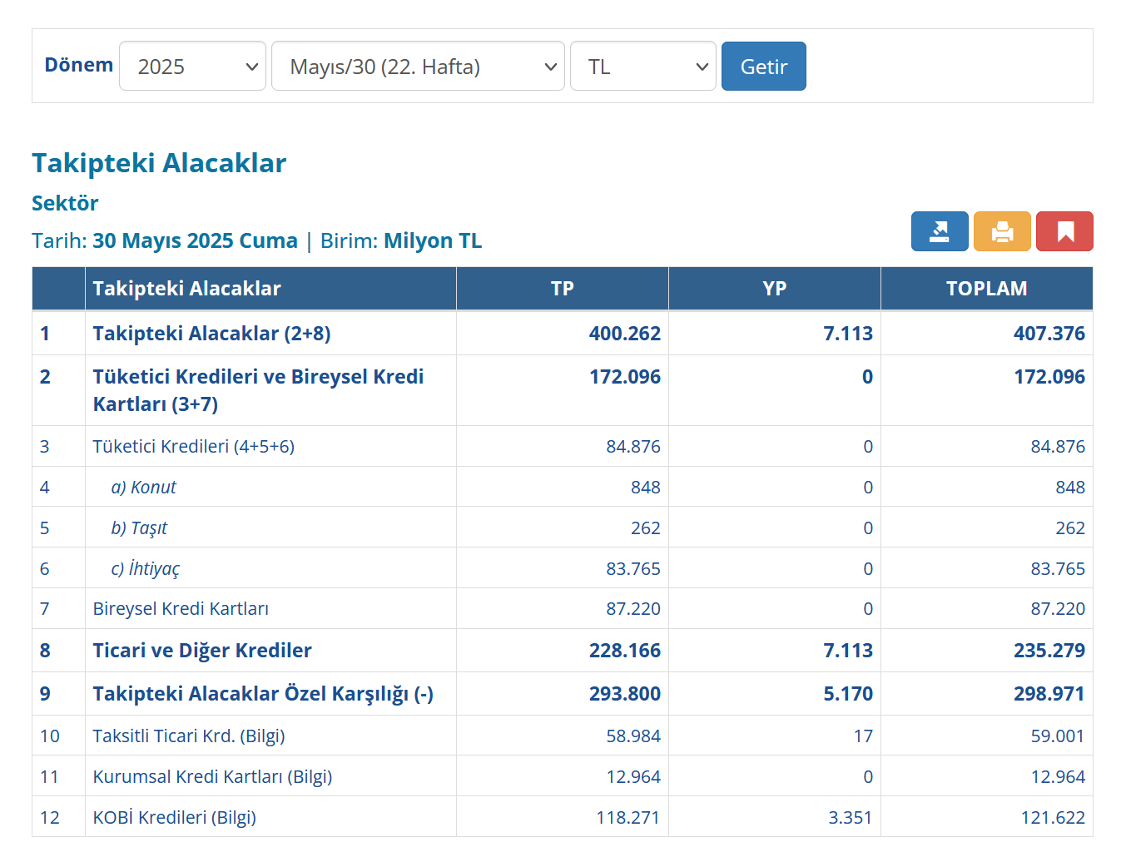Click the blue export/download icon button
The height and width of the screenshot is (852, 1121).
940,231
